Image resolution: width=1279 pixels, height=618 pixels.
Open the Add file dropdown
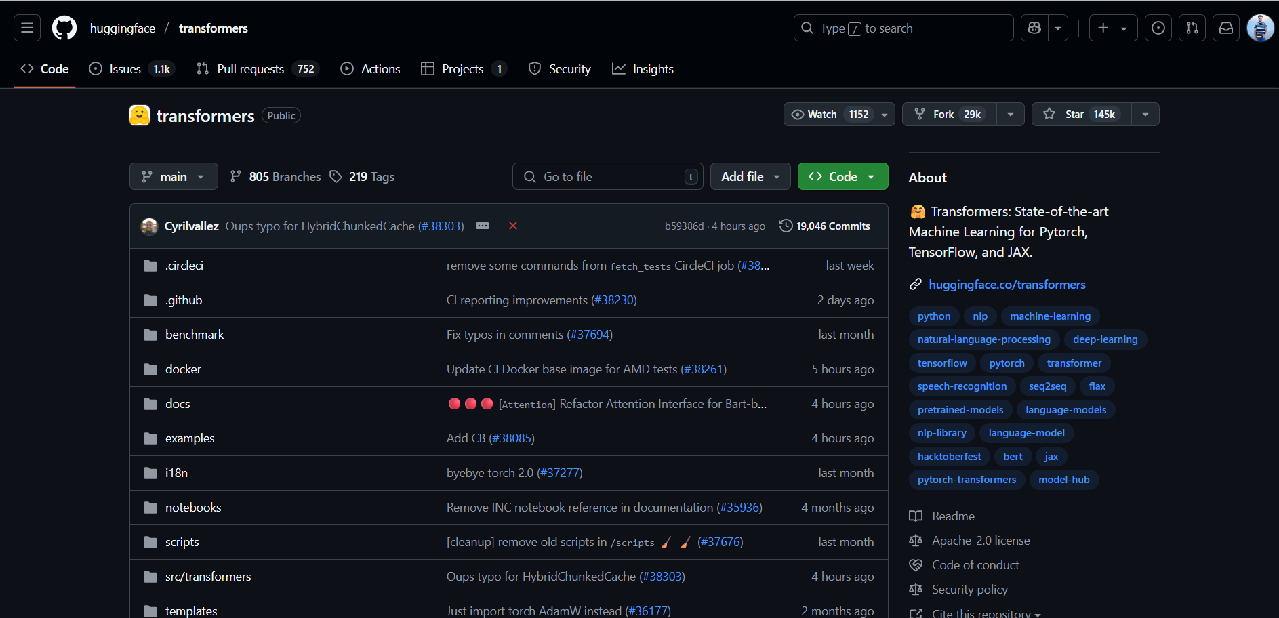click(x=750, y=176)
